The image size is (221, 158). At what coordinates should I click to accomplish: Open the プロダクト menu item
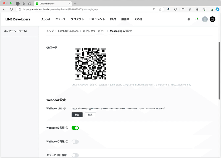click(77, 19)
